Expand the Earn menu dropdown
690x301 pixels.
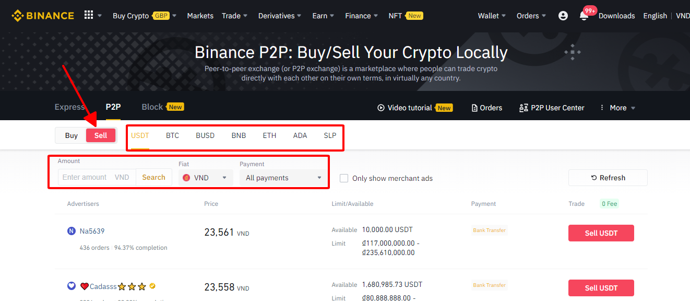point(323,16)
